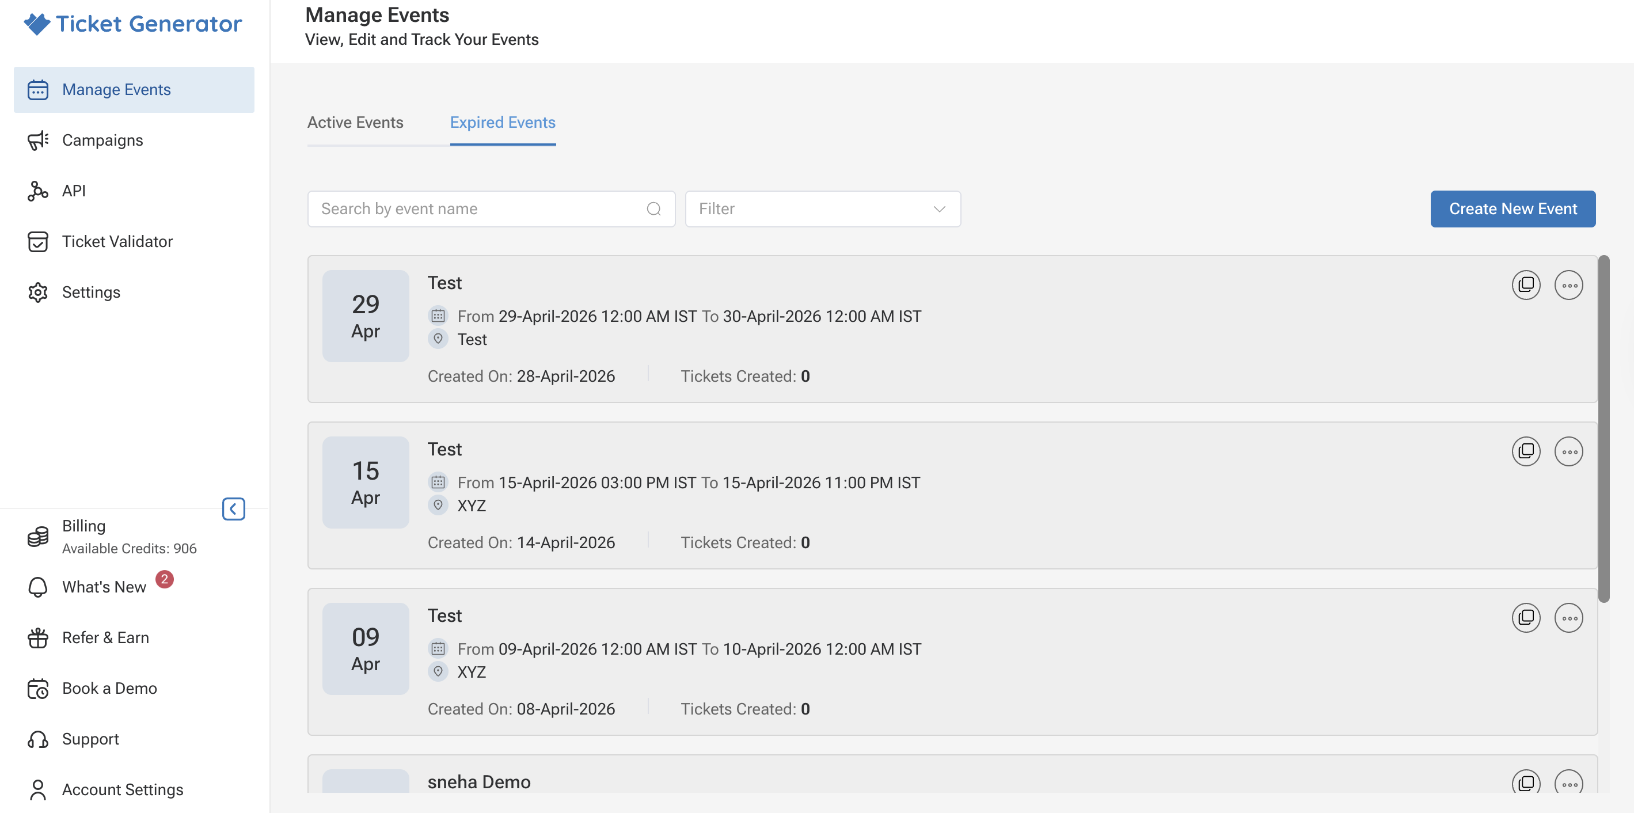
Task: Click Created On: 08-April-2026 text
Action: tap(521, 709)
